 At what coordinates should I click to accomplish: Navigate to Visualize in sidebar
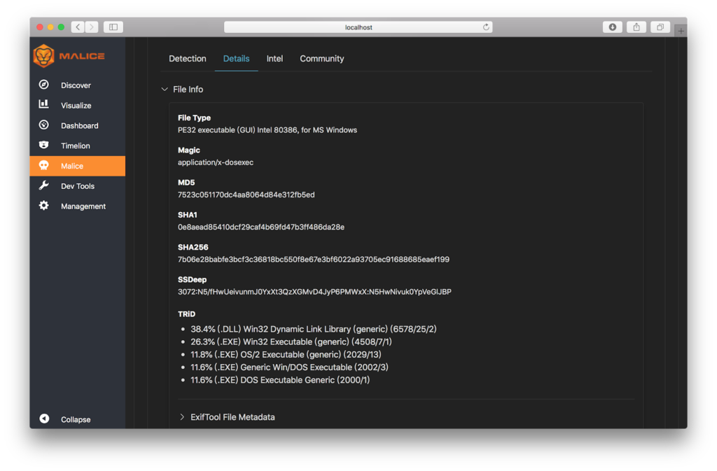77,105
